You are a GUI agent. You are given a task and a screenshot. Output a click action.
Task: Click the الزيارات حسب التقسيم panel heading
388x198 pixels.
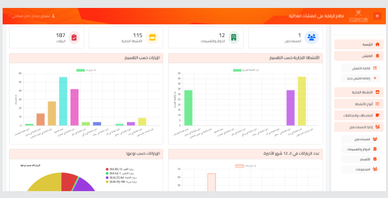[142, 58]
